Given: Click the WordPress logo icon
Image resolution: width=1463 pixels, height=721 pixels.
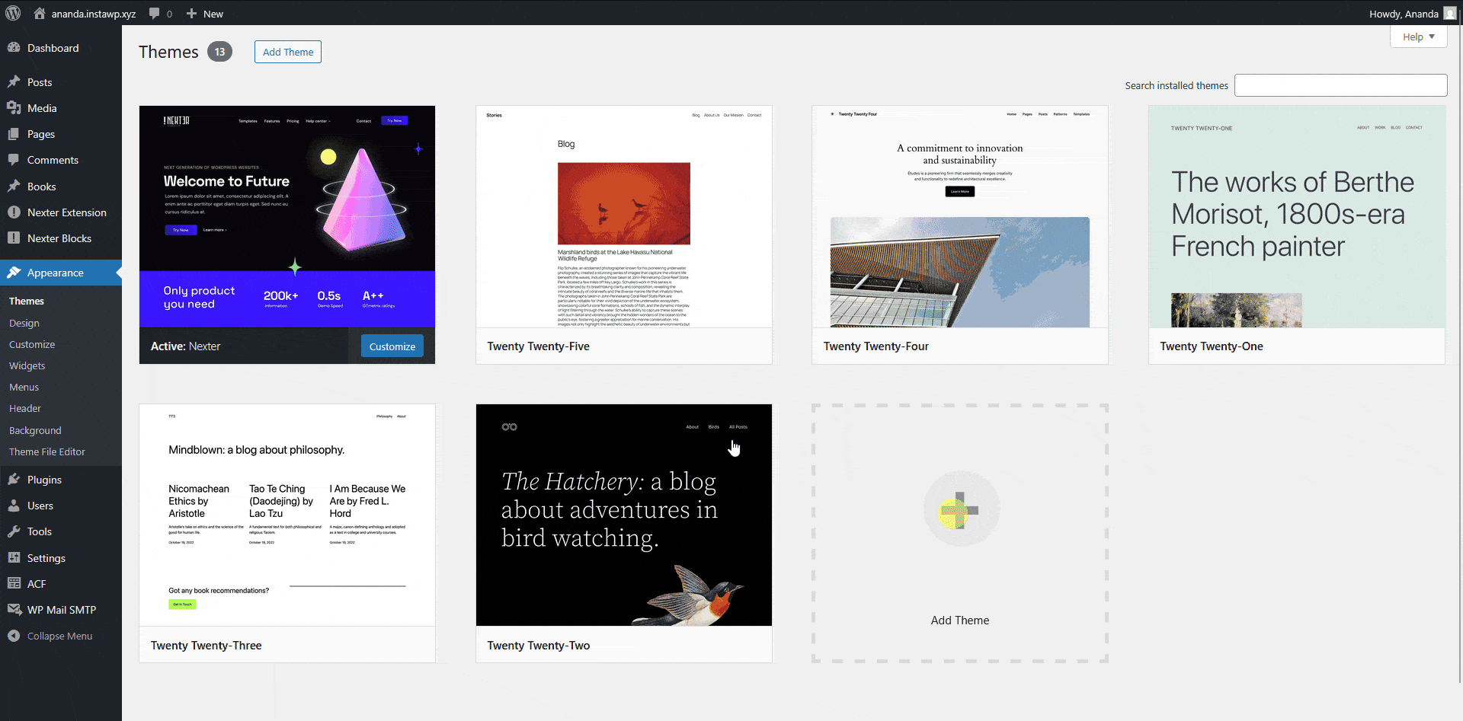Looking at the screenshot, I should (12, 13).
